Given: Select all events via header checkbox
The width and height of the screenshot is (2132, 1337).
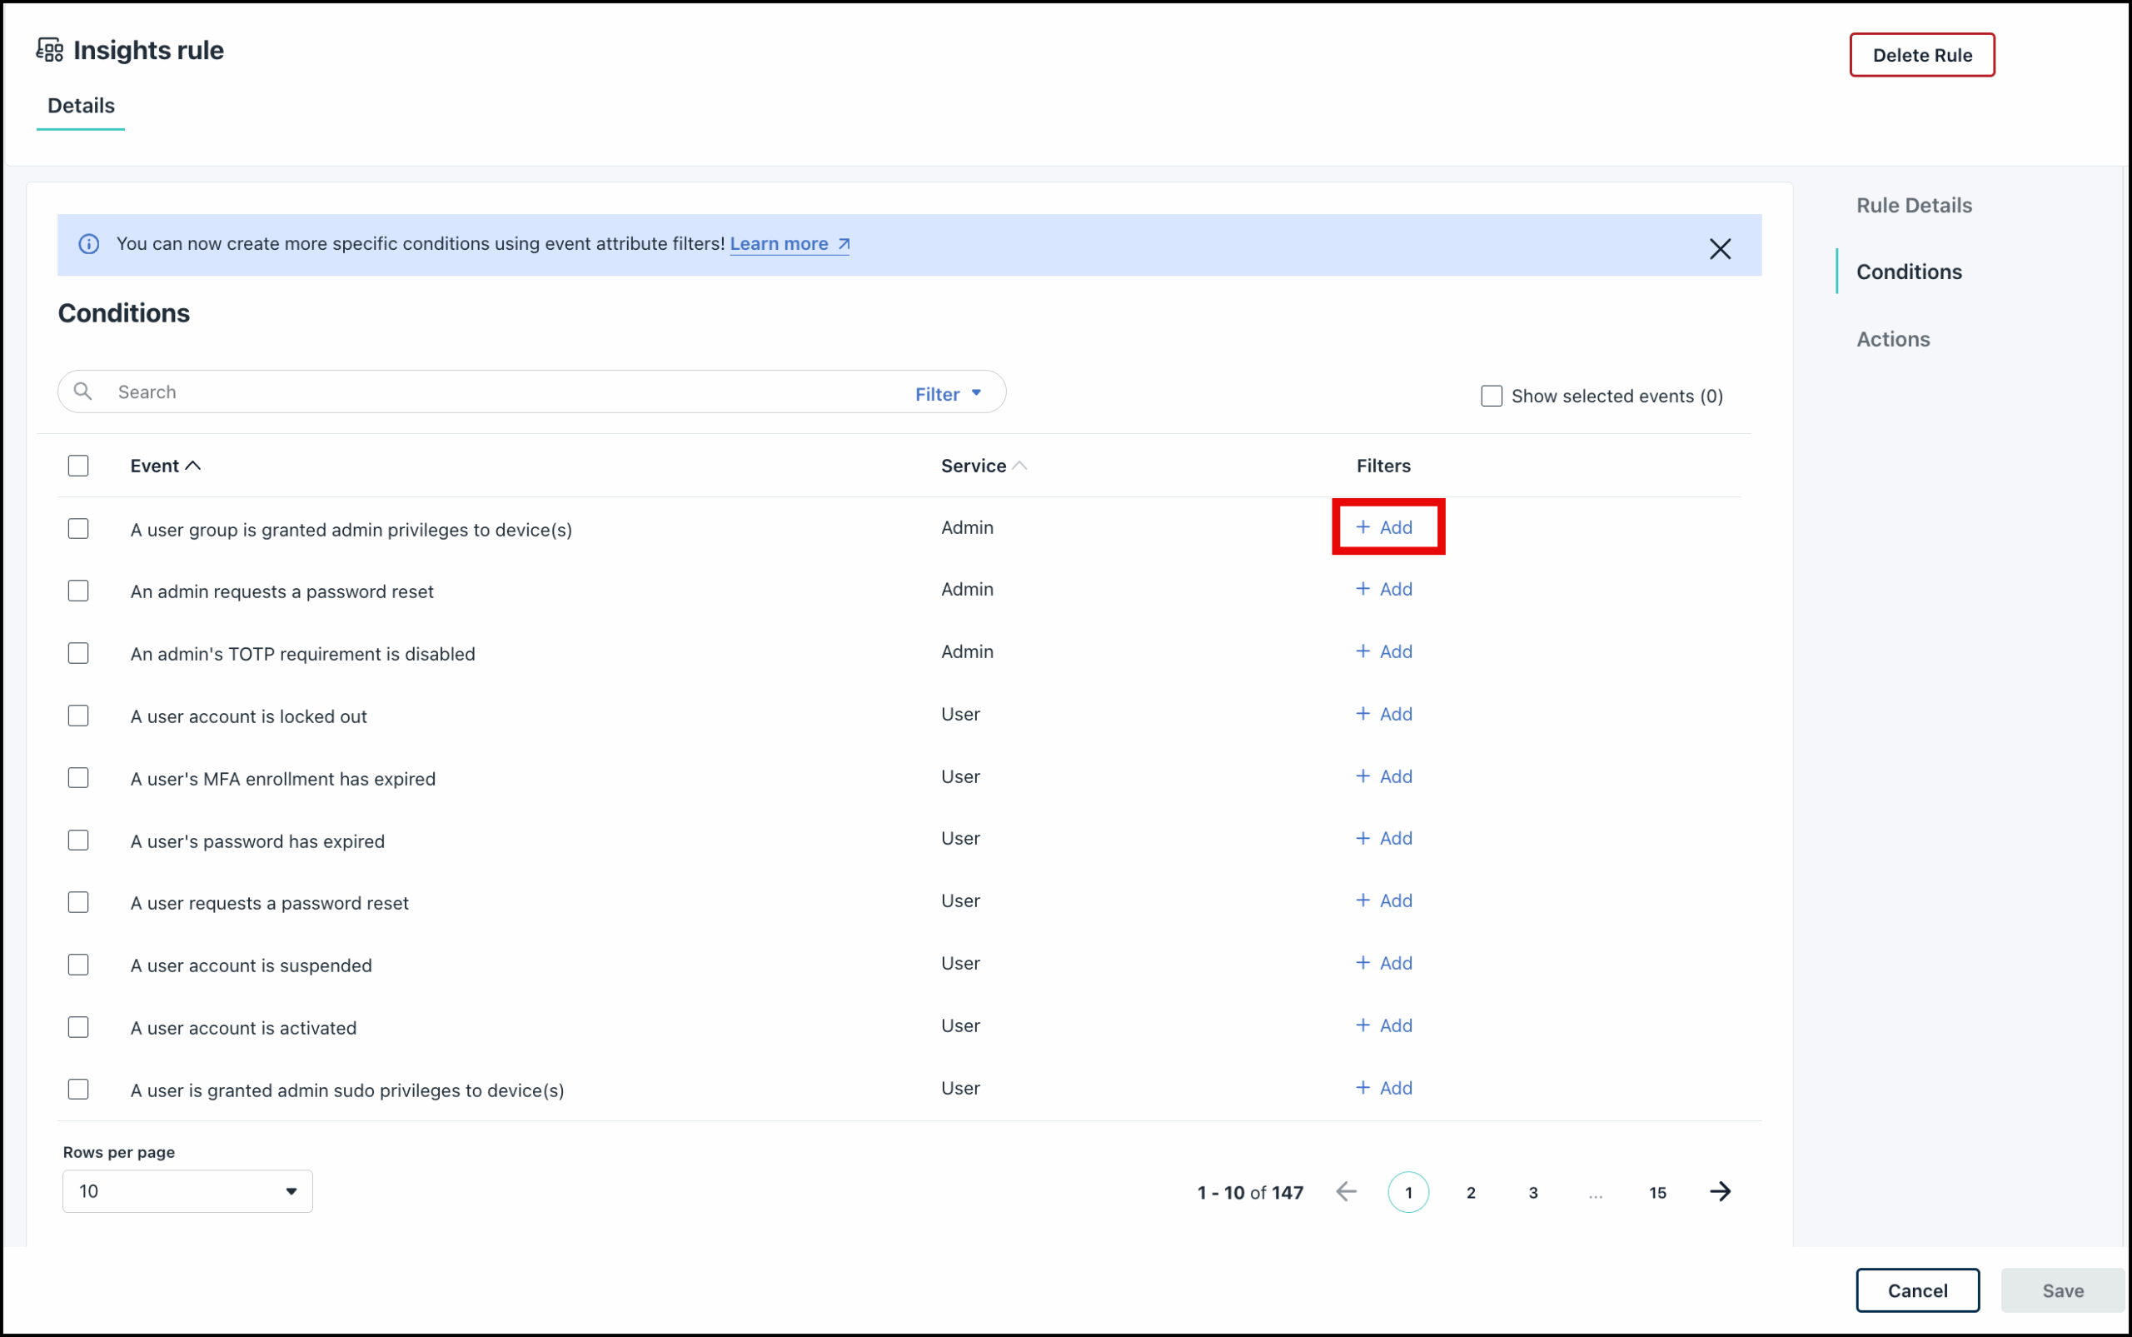Looking at the screenshot, I should pyautogui.click(x=78, y=466).
